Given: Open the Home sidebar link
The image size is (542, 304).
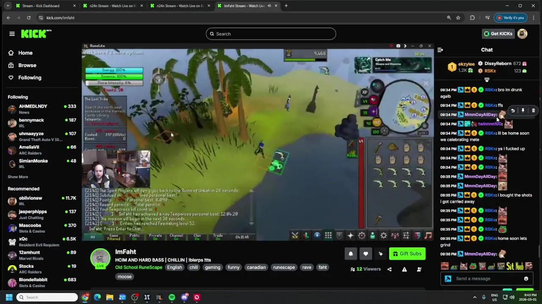Looking at the screenshot, I should 25,53.
